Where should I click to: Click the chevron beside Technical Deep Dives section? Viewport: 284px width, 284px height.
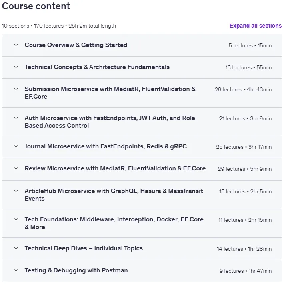point(16,248)
